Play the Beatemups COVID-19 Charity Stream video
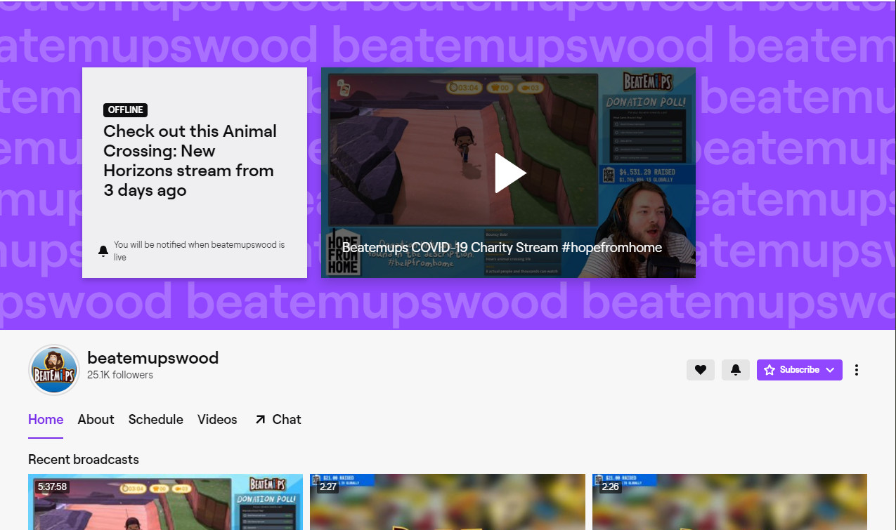Viewport: 896px width, 530px height. (508, 172)
